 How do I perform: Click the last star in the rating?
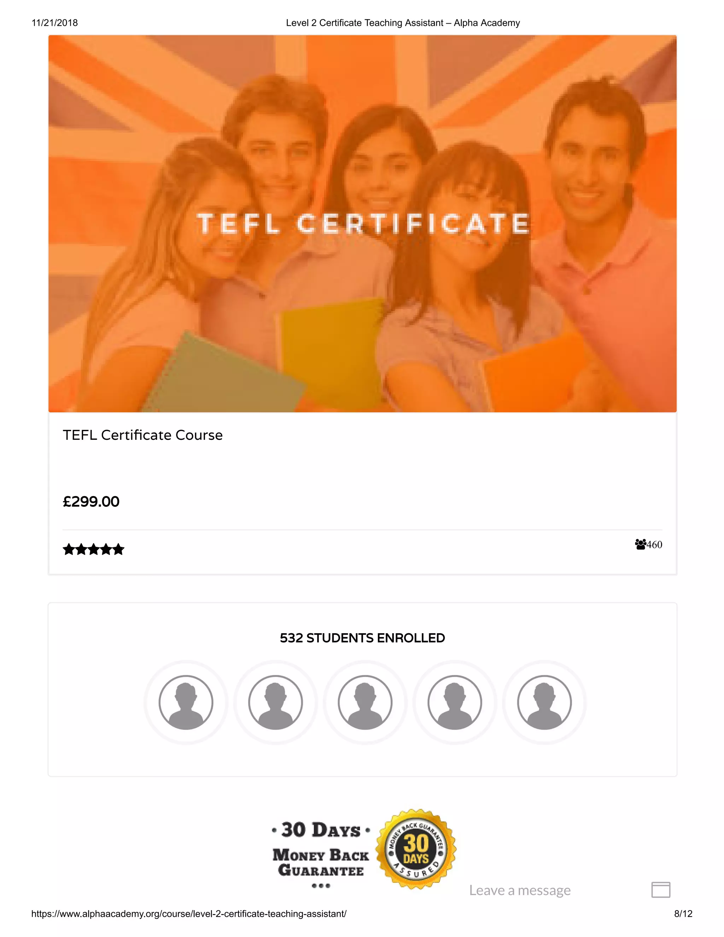118,549
